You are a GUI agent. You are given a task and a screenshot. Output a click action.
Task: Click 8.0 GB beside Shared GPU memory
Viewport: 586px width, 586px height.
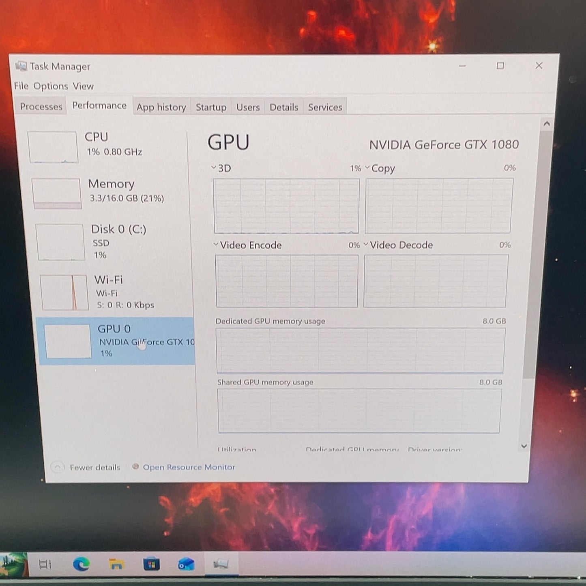[491, 382]
